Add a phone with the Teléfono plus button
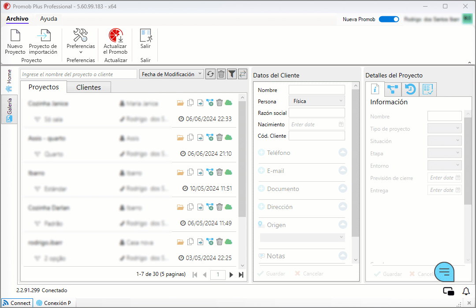Screen dimensions: 476x308 [261, 153]
